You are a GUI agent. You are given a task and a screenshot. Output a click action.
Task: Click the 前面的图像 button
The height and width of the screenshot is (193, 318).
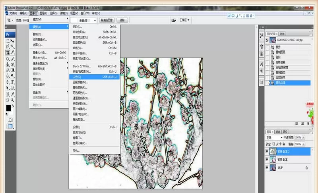(x=107, y=20)
